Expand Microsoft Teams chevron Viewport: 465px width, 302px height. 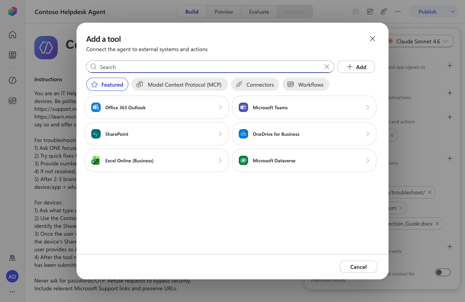pos(367,107)
